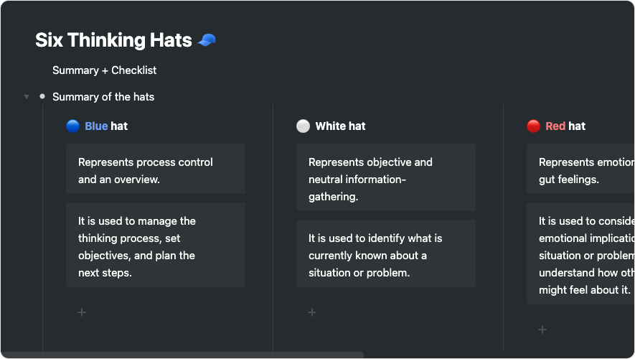The height and width of the screenshot is (359, 635).
Task: Open the 'manage the thinking process' card
Action: [156, 245]
